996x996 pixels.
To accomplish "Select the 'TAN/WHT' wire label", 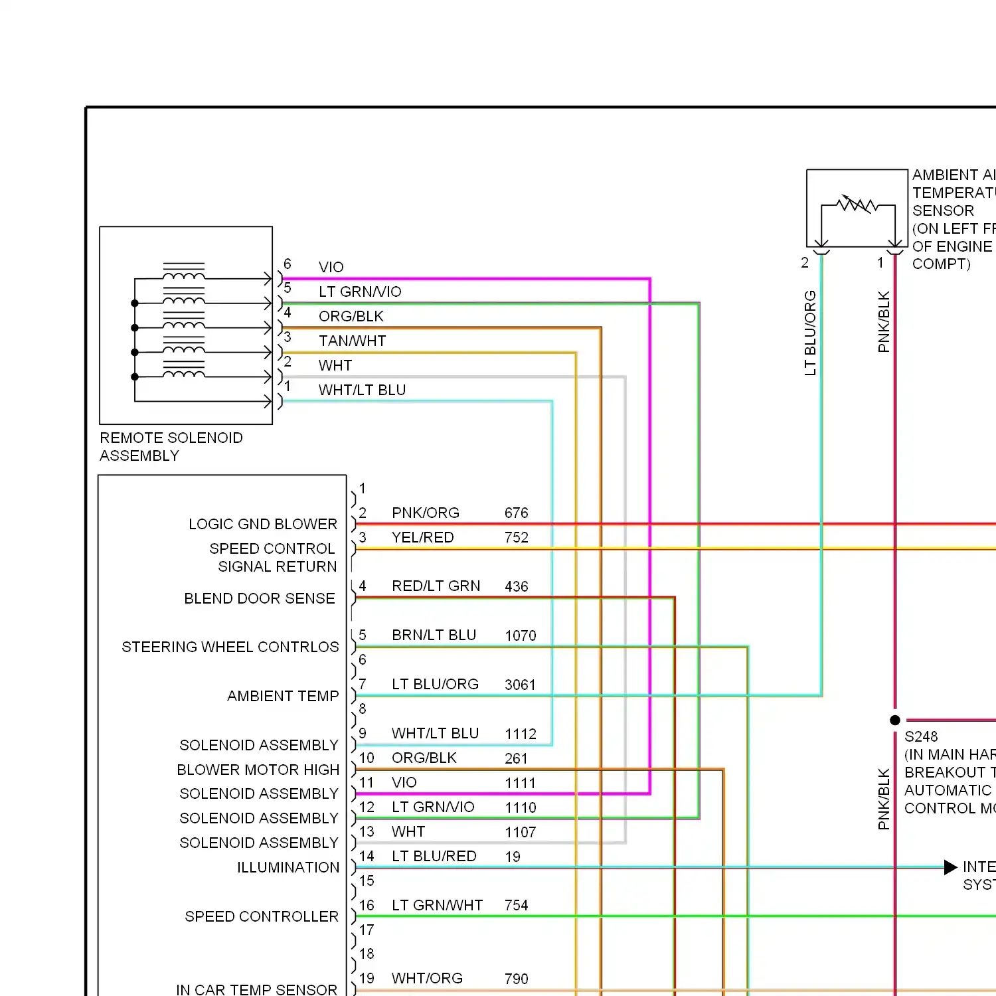I will point(352,341).
